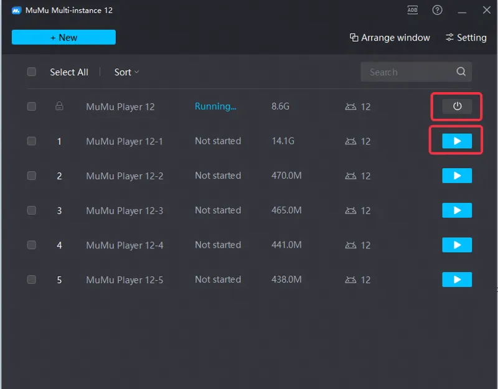Tick the Select All checkbox
Screen dimensions: 498x389
(32, 72)
